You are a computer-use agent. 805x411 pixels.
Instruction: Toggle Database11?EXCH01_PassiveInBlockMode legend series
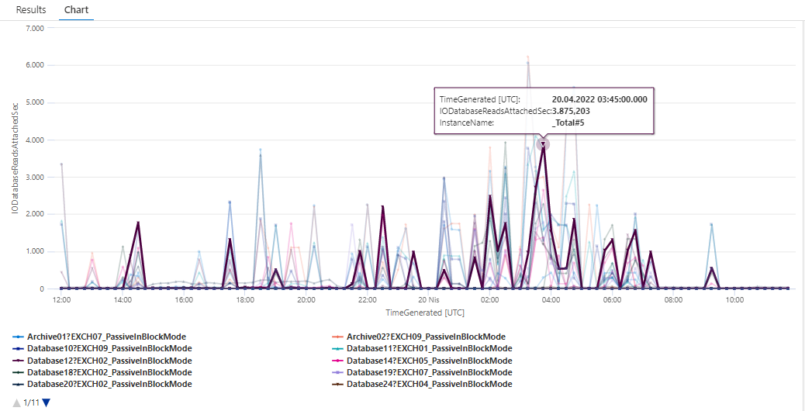click(422, 348)
